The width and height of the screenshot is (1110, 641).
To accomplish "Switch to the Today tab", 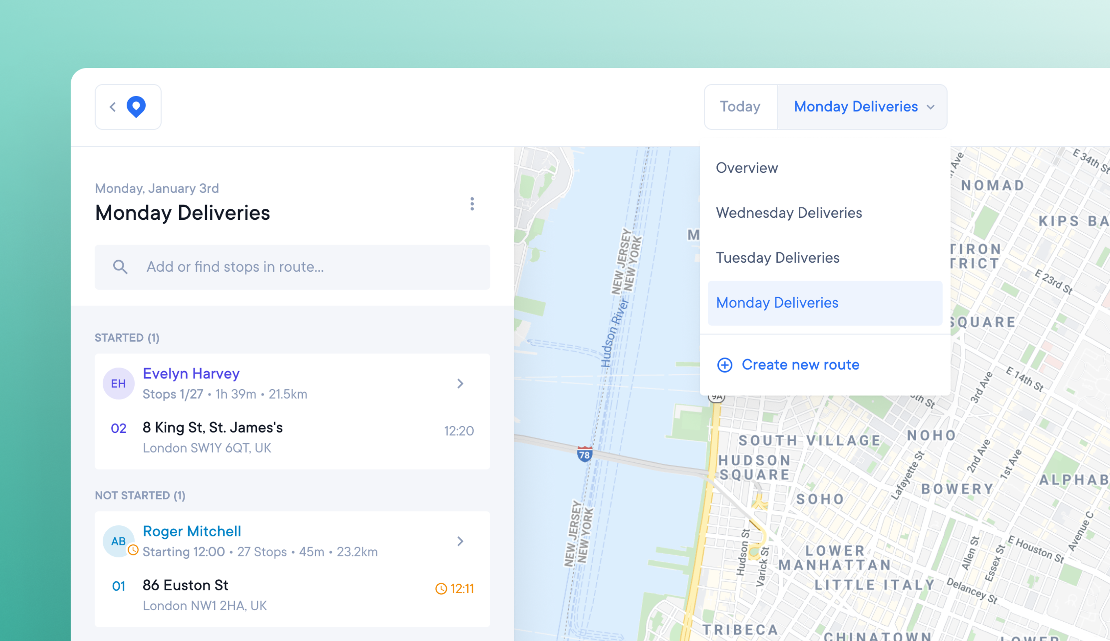I will pyautogui.click(x=740, y=107).
